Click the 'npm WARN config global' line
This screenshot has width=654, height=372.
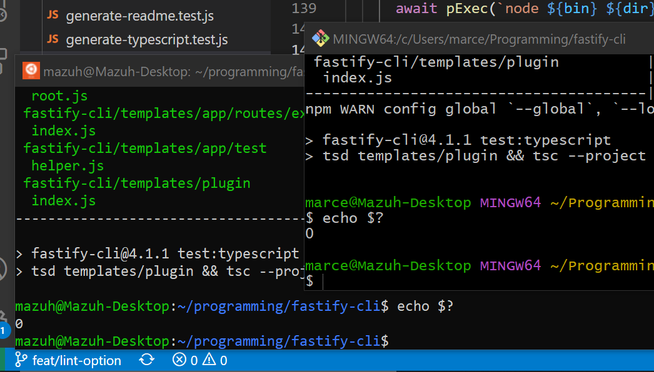coord(480,109)
